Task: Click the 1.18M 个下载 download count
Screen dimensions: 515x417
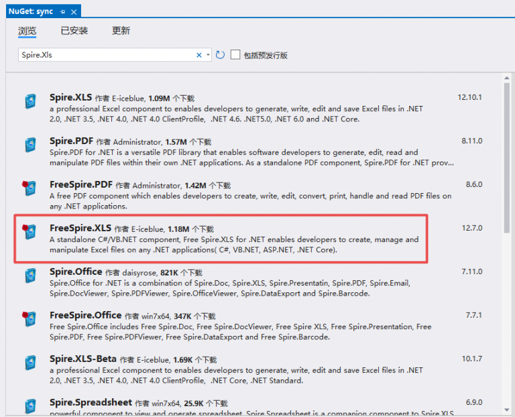Action: coord(191,229)
